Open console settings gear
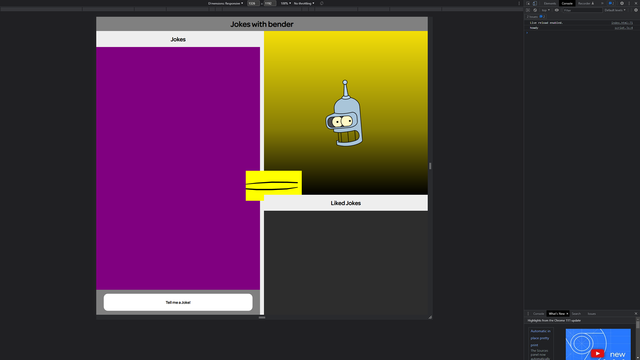640x360 pixels. pyautogui.click(x=636, y=10)
